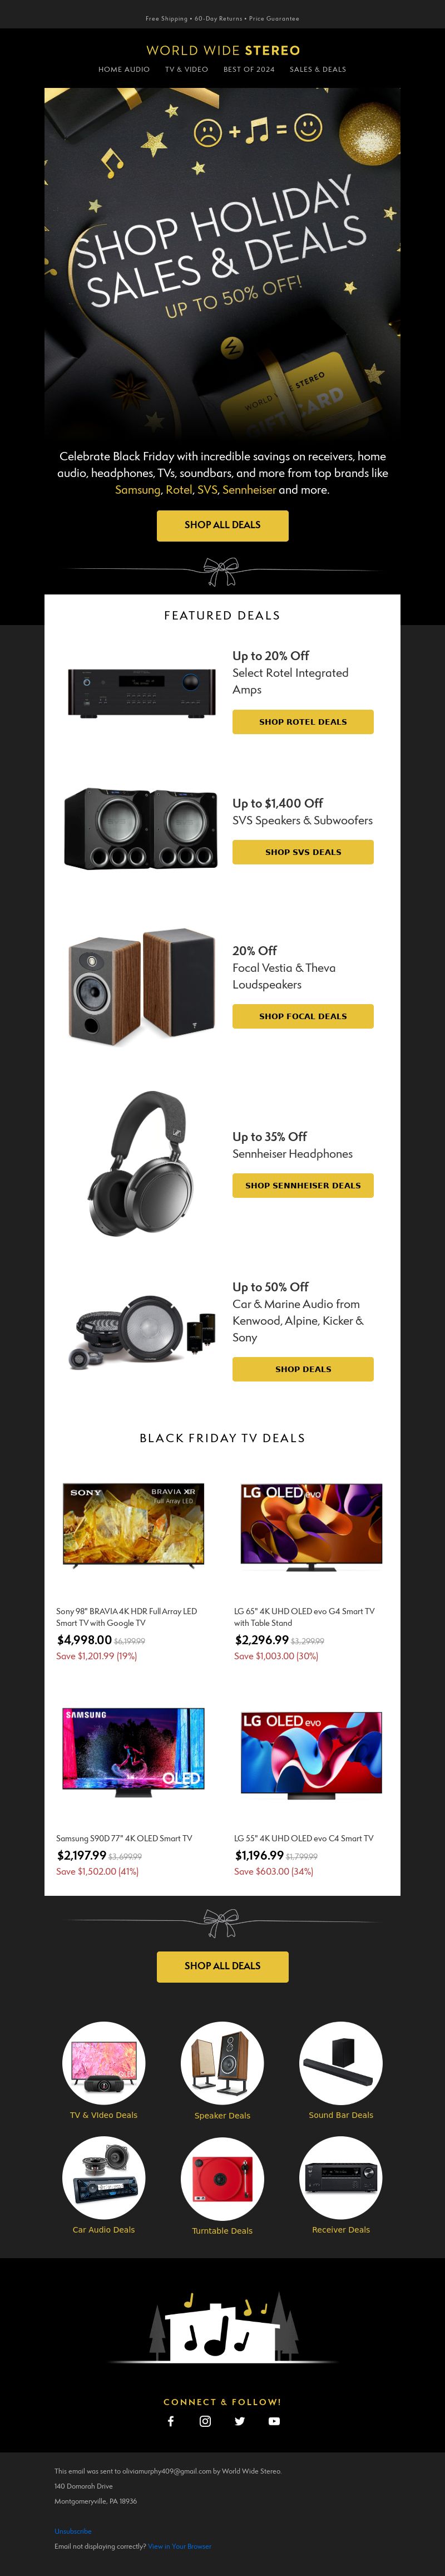Open the Sony 98" BRAVIA TV image
This screenshot has width=445, height=2576.
[133, 1525]
